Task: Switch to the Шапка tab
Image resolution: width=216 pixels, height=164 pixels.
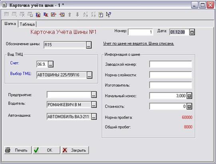Action: [x=10, y=24]
